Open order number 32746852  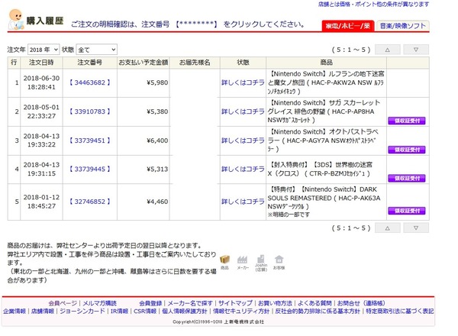[x=89, y=202]
